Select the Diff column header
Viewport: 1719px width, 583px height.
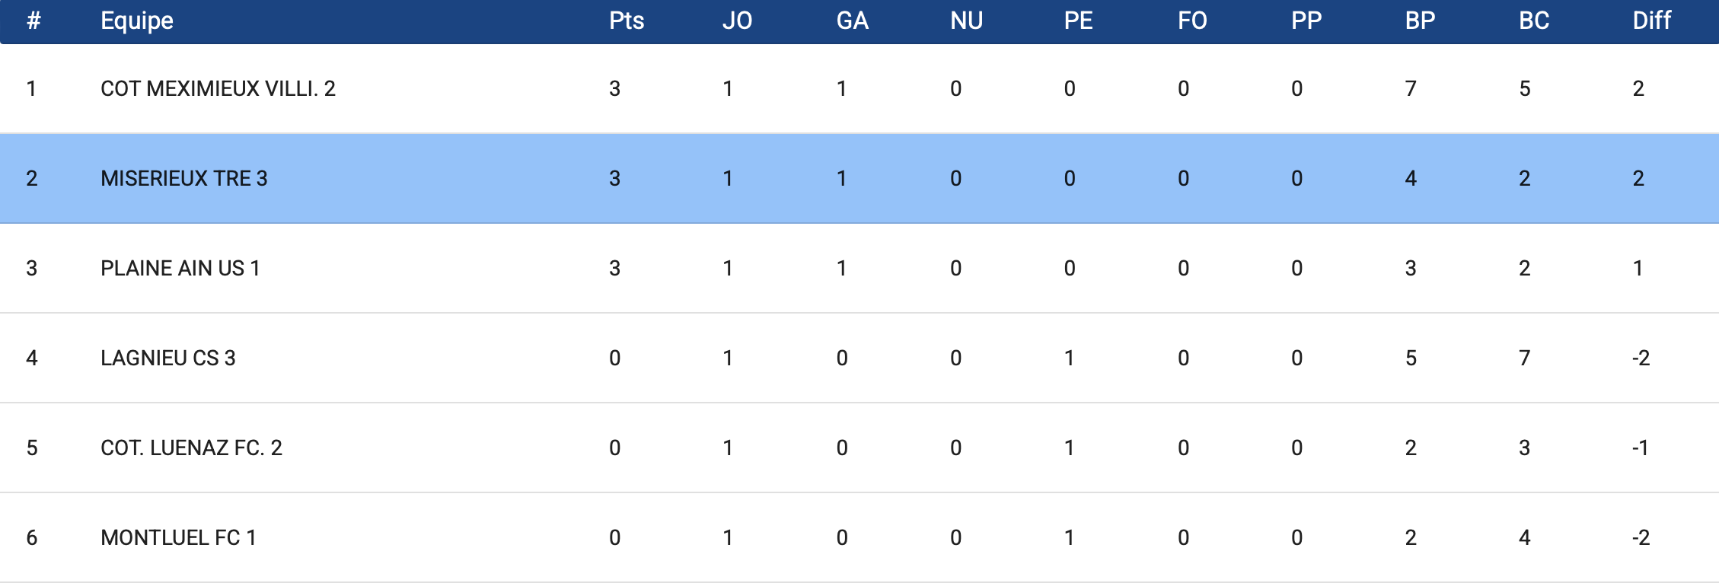pos(1651,21)
